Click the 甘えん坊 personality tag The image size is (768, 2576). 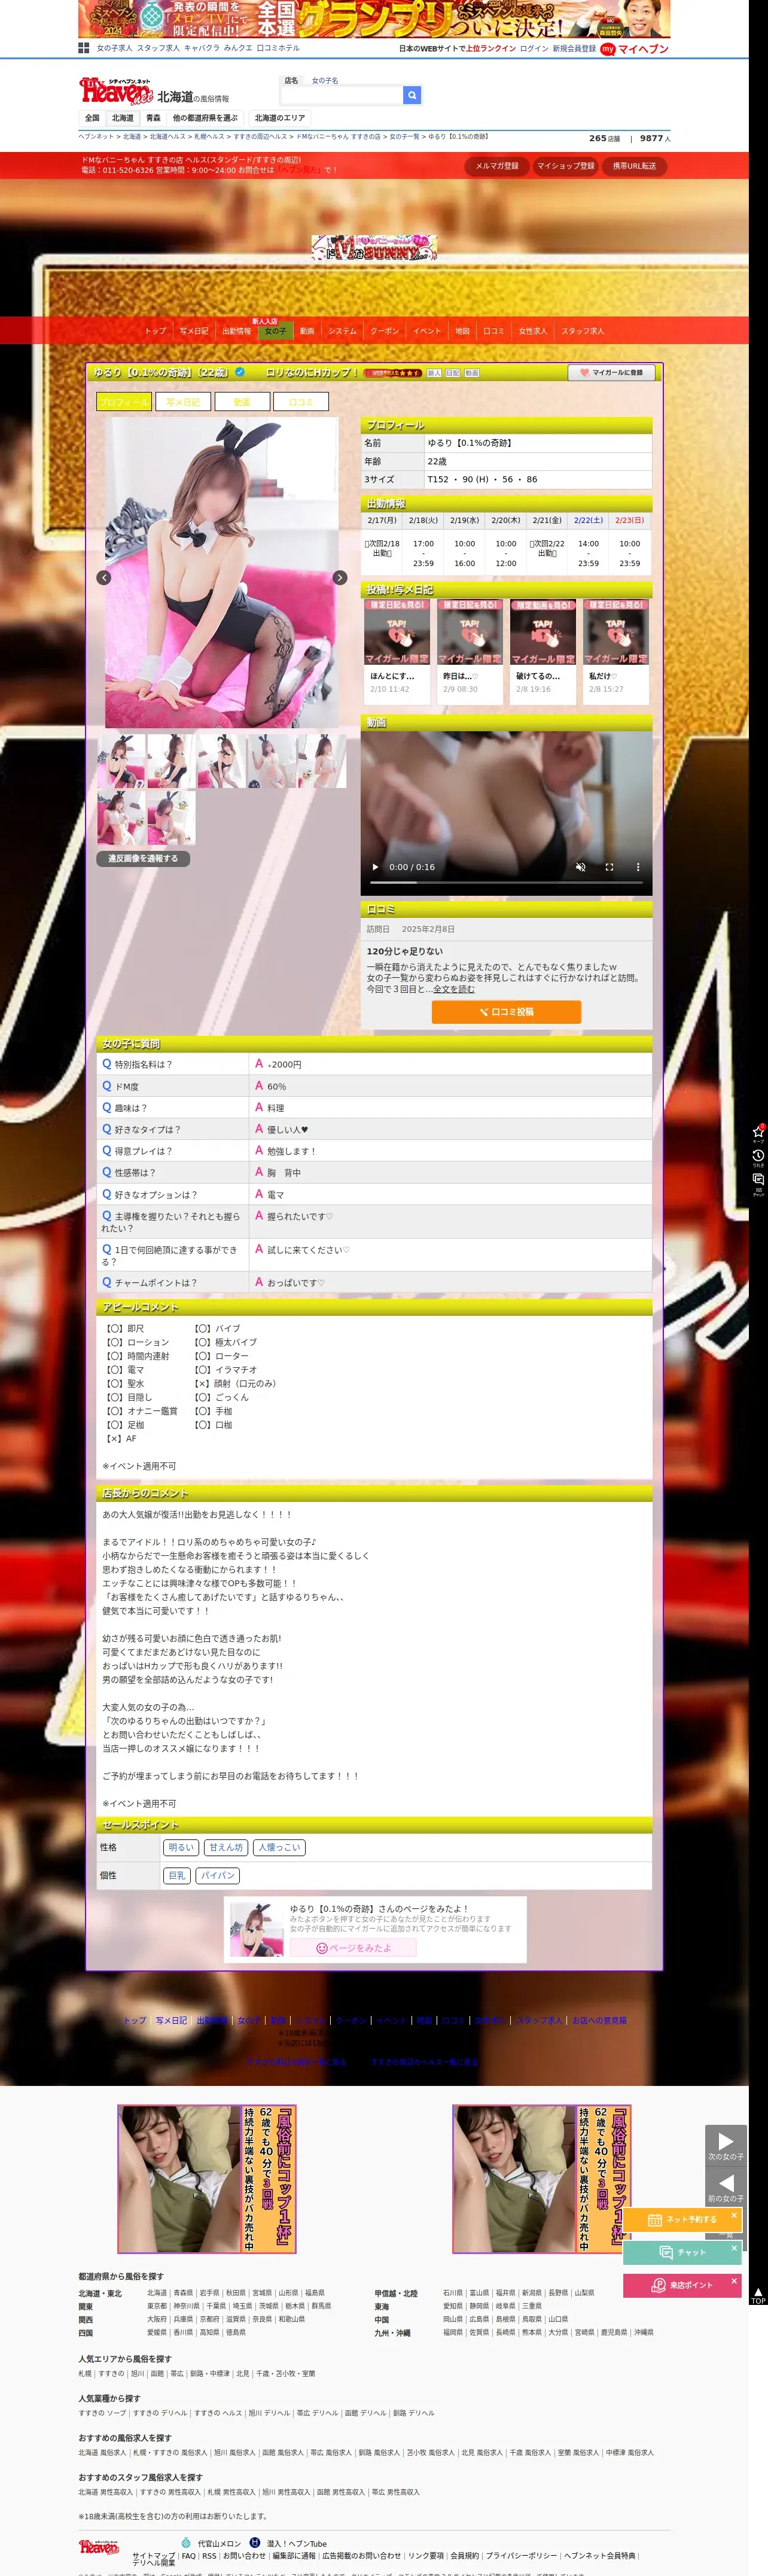[x=226, y=1848]
